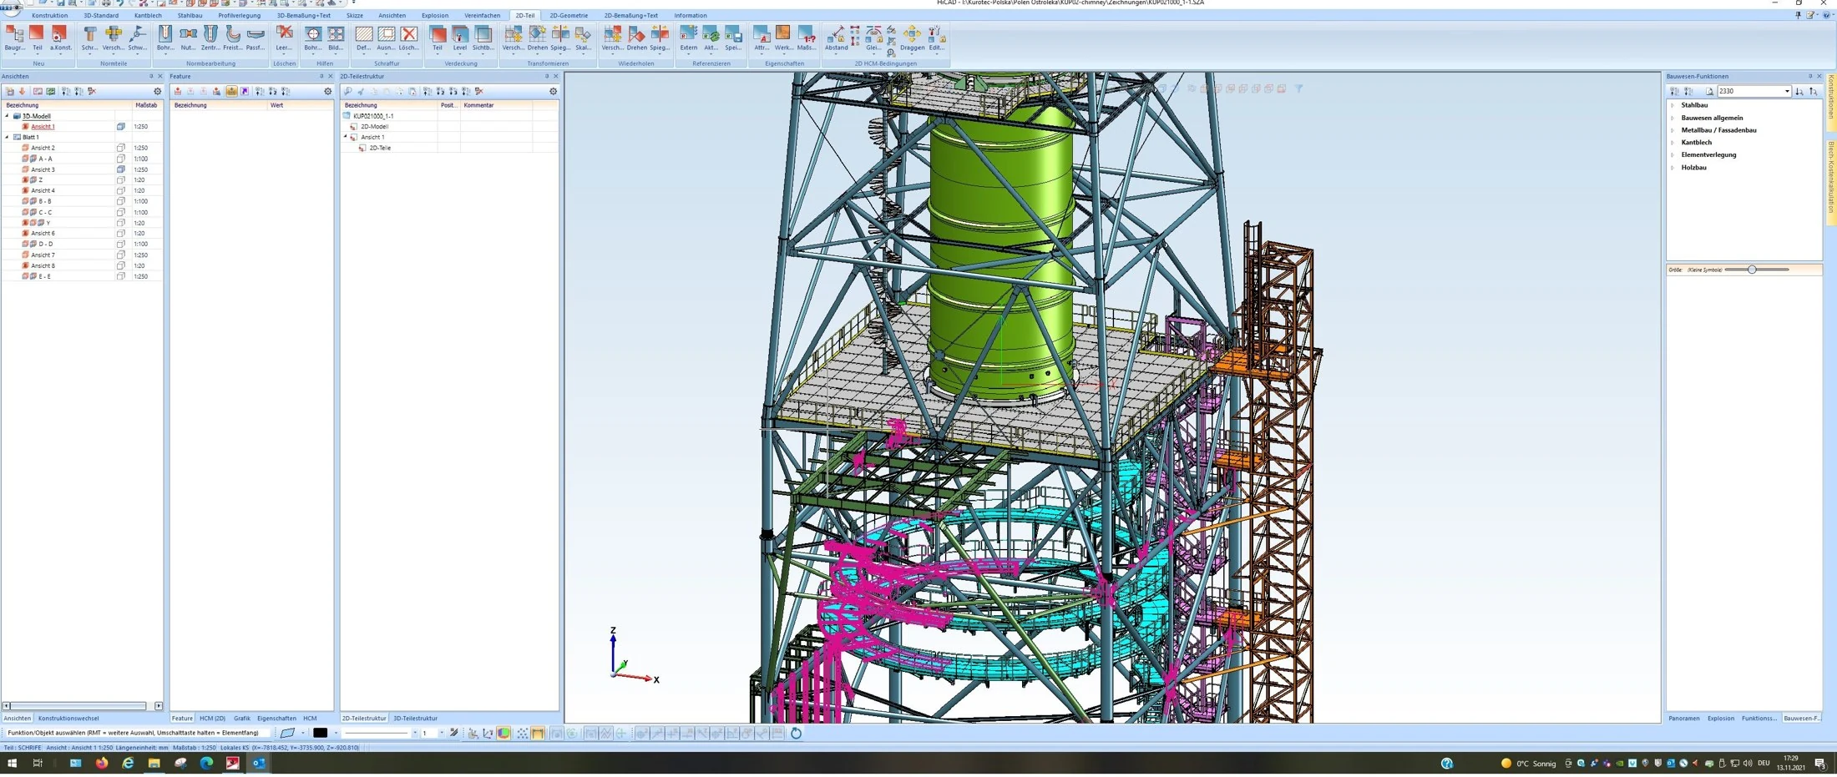The image size is (1837, 777).
Task: Click the Bohrung tool in Normbearbeitung
Action: [x=164, y=38]
